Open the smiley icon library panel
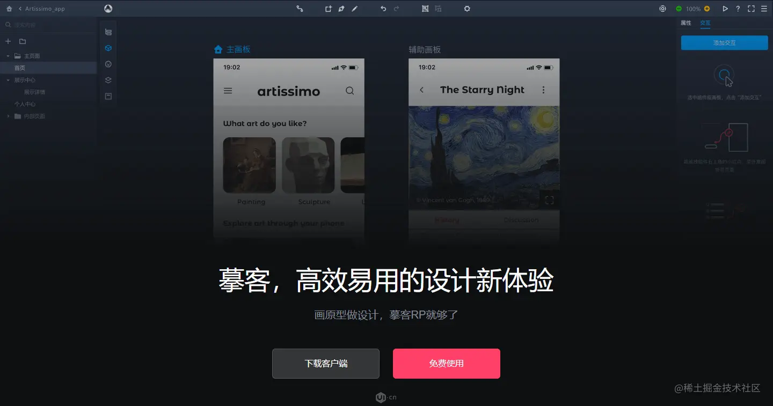Viewport: 773px width, 406px height. tap(108, 64)
